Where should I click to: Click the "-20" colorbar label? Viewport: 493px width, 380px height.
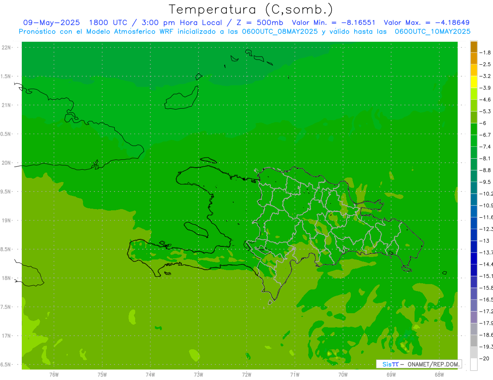[484, 359]
